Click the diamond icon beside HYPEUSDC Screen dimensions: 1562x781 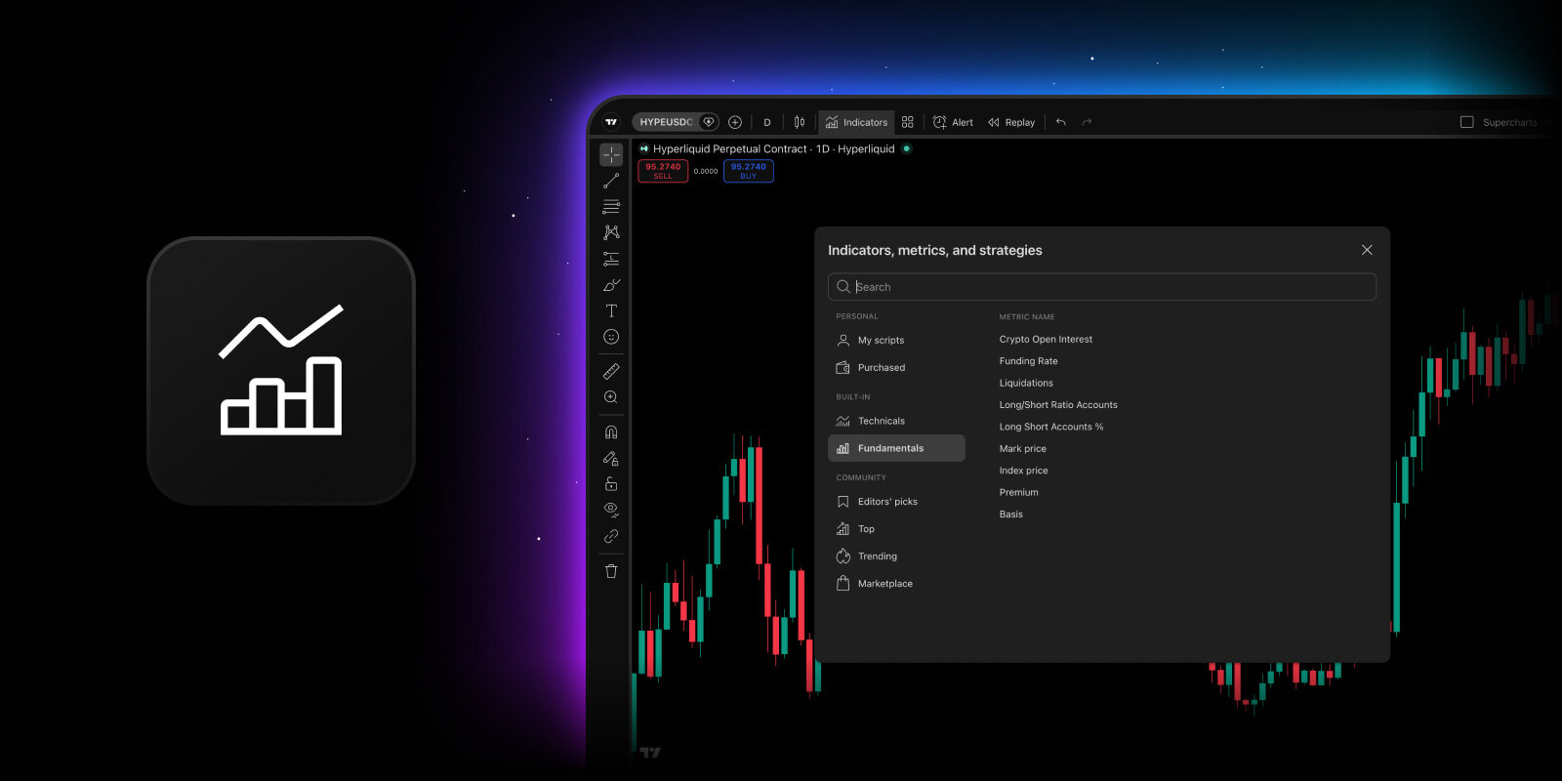tap(709, 122)
